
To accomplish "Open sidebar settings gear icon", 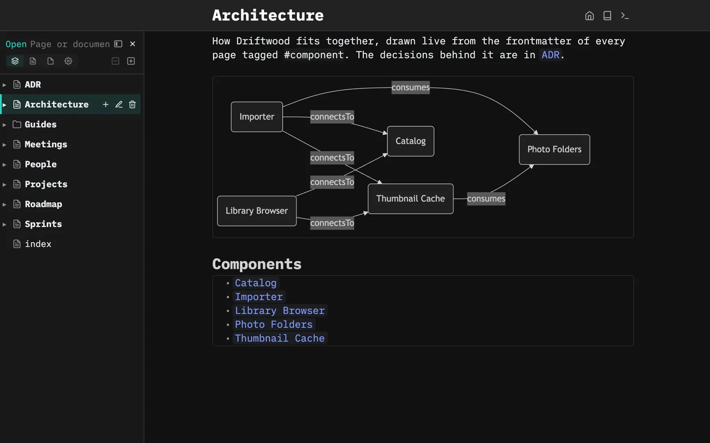I will (x=68, y=61).
